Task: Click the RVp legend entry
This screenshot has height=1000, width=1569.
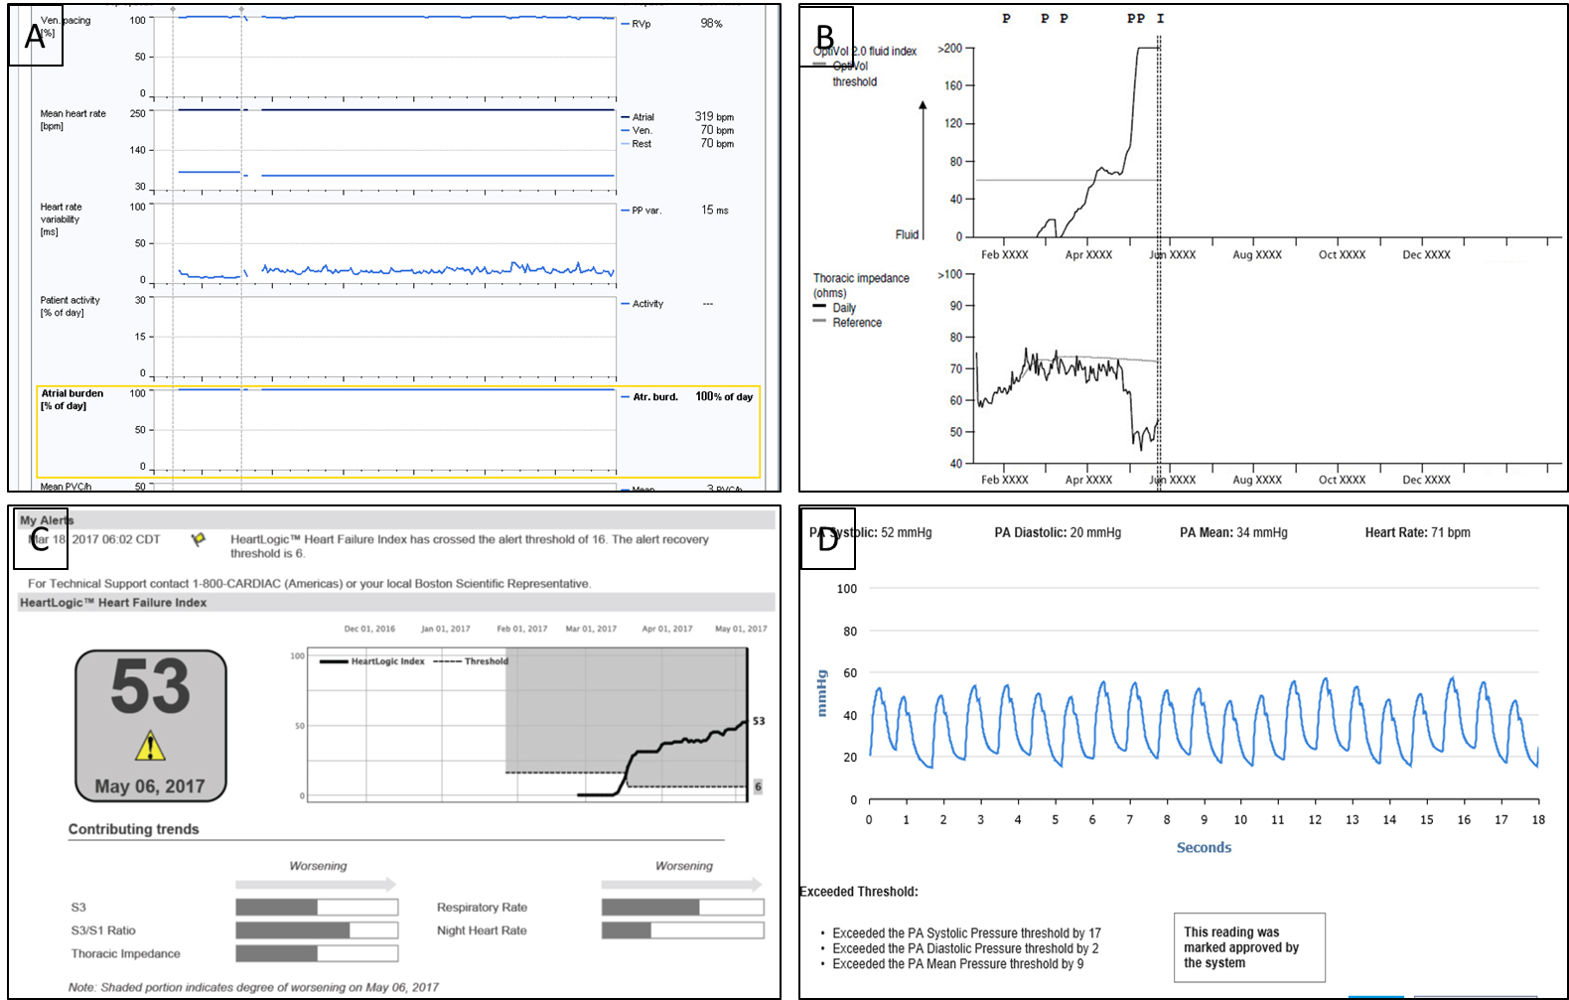Action: (x=641, y=24)
